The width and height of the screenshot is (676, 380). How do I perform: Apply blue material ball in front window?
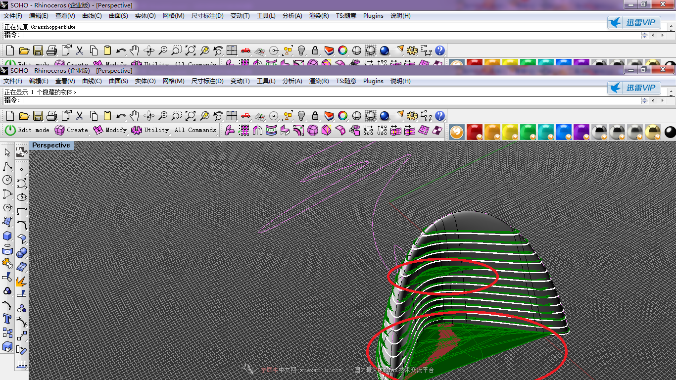point(564,132)
